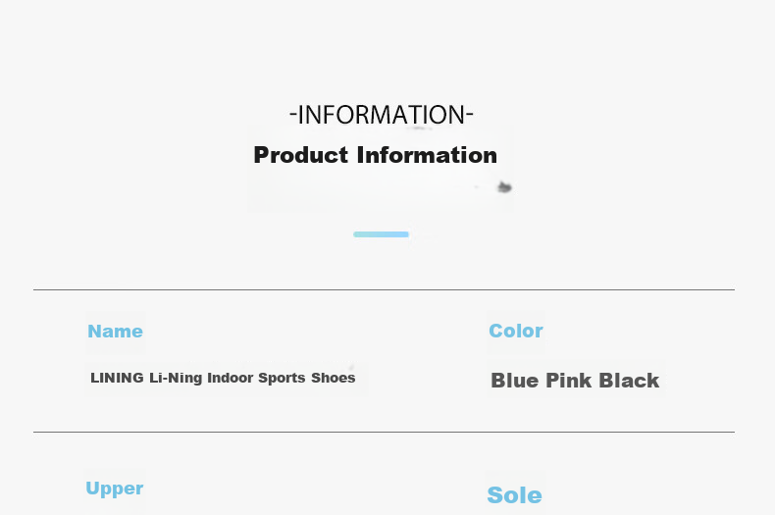Click the word Blue in color list
Image resolution: width=775 pixels, height=515 pixels.
coord(514,381)
